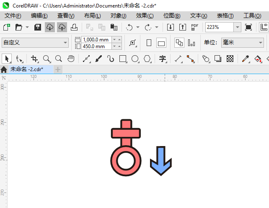This screenshot has width=269, height=208.
Task: Switch to the 未命名 -2.cdr* document tab
Action: (x=31, y=69)
